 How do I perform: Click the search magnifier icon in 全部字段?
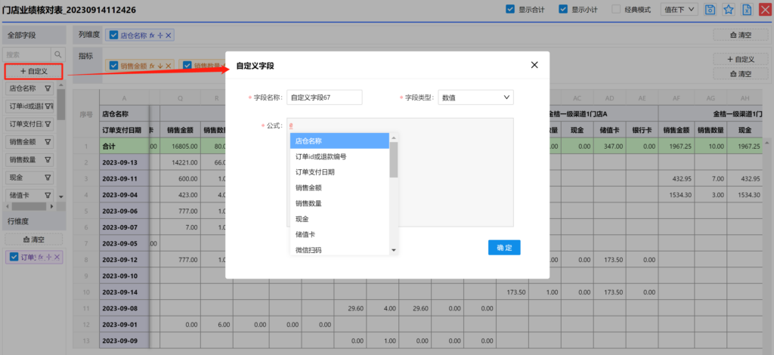coord(58,54)
